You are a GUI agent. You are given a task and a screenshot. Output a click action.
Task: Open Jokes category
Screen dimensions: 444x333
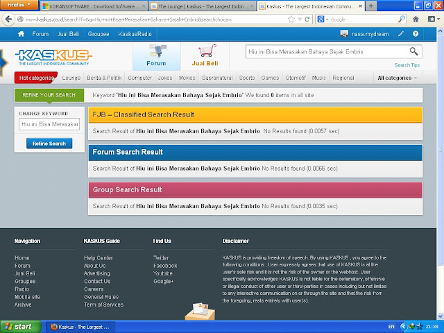click(165, 78)
